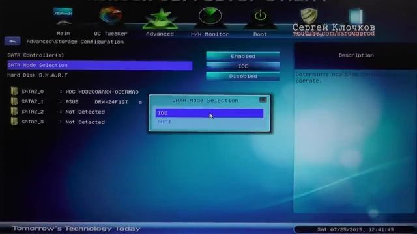Open the H/W Monitor radar icon

(210, 17)
